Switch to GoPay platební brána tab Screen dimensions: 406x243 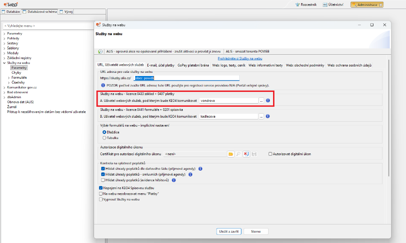193,65
